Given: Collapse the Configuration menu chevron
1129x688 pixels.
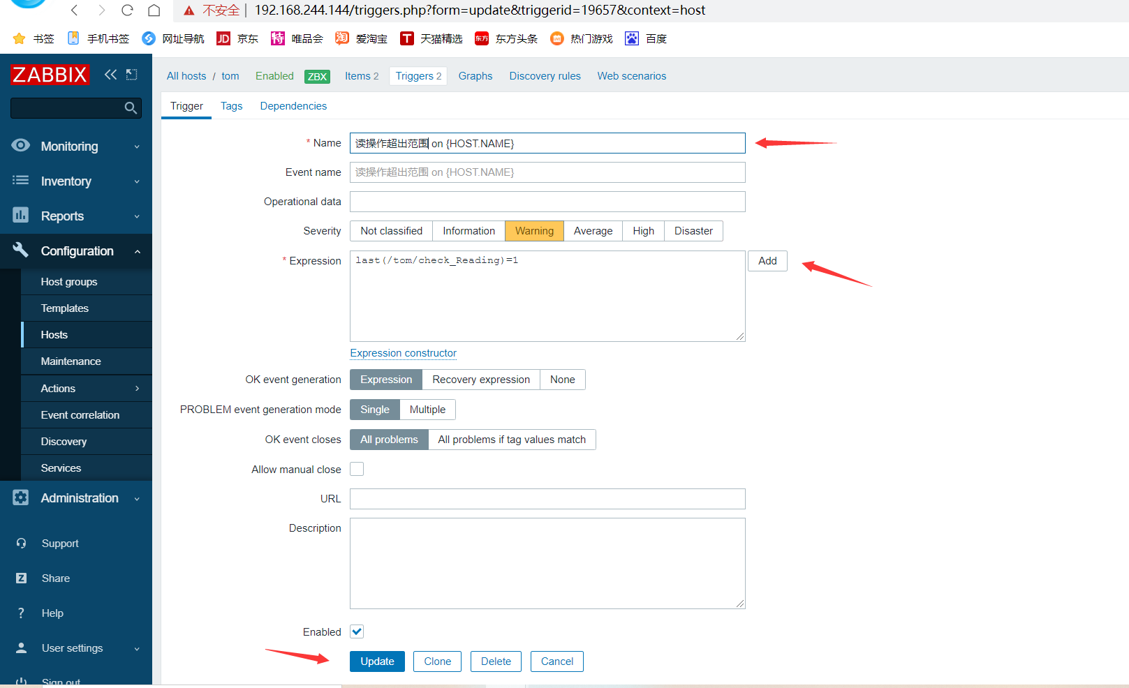Looking at the screenshot, I should point(137,251).
